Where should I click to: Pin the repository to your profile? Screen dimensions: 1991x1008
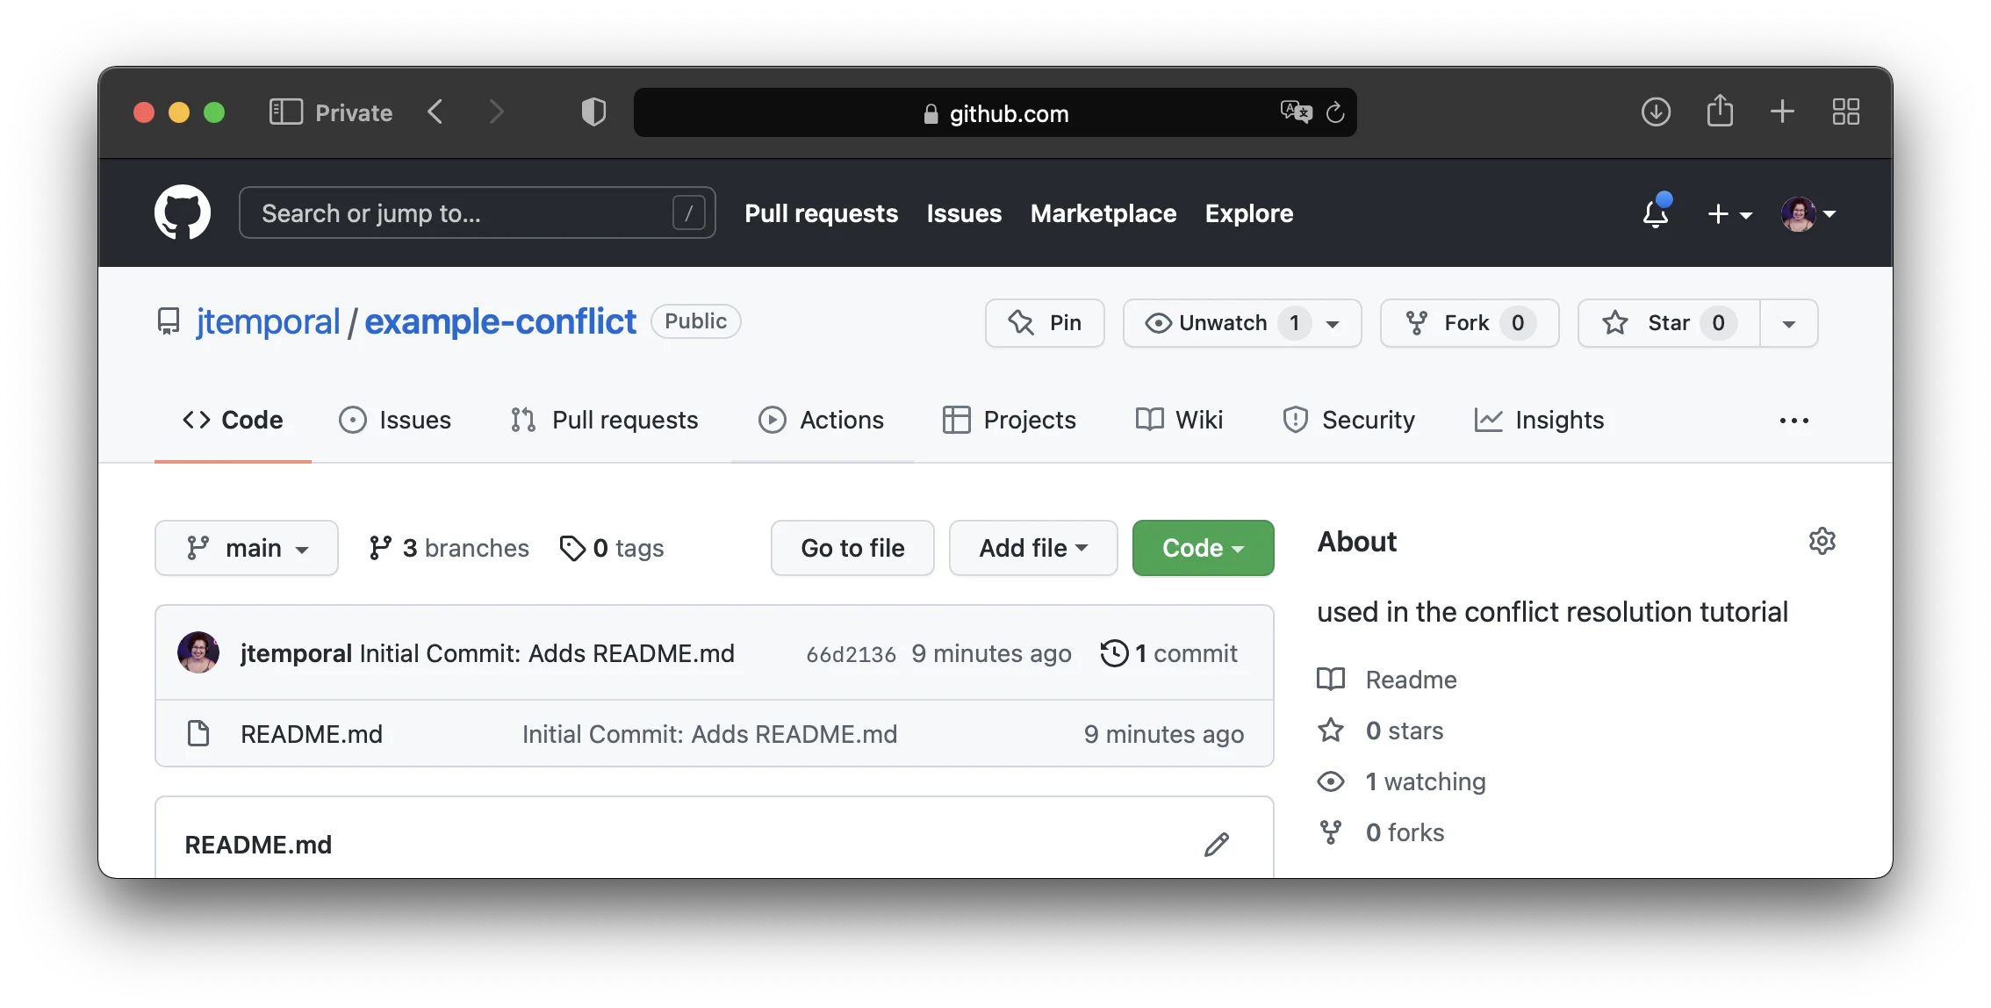1045,323
